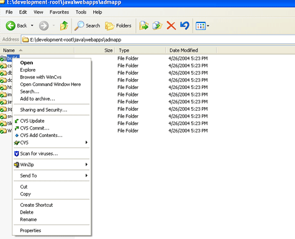The image size is (295, 239).
Task: Select Open Command Window Here
Action: click(52, 85)
